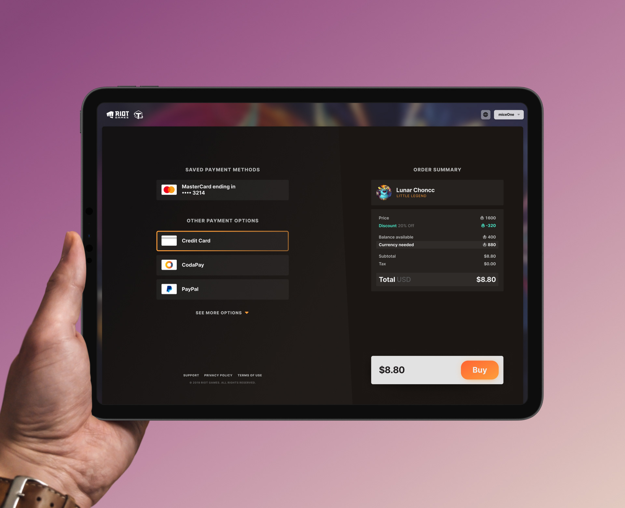Click the Credit Card payment option icon
625x508 pixels.
[169, 240]
